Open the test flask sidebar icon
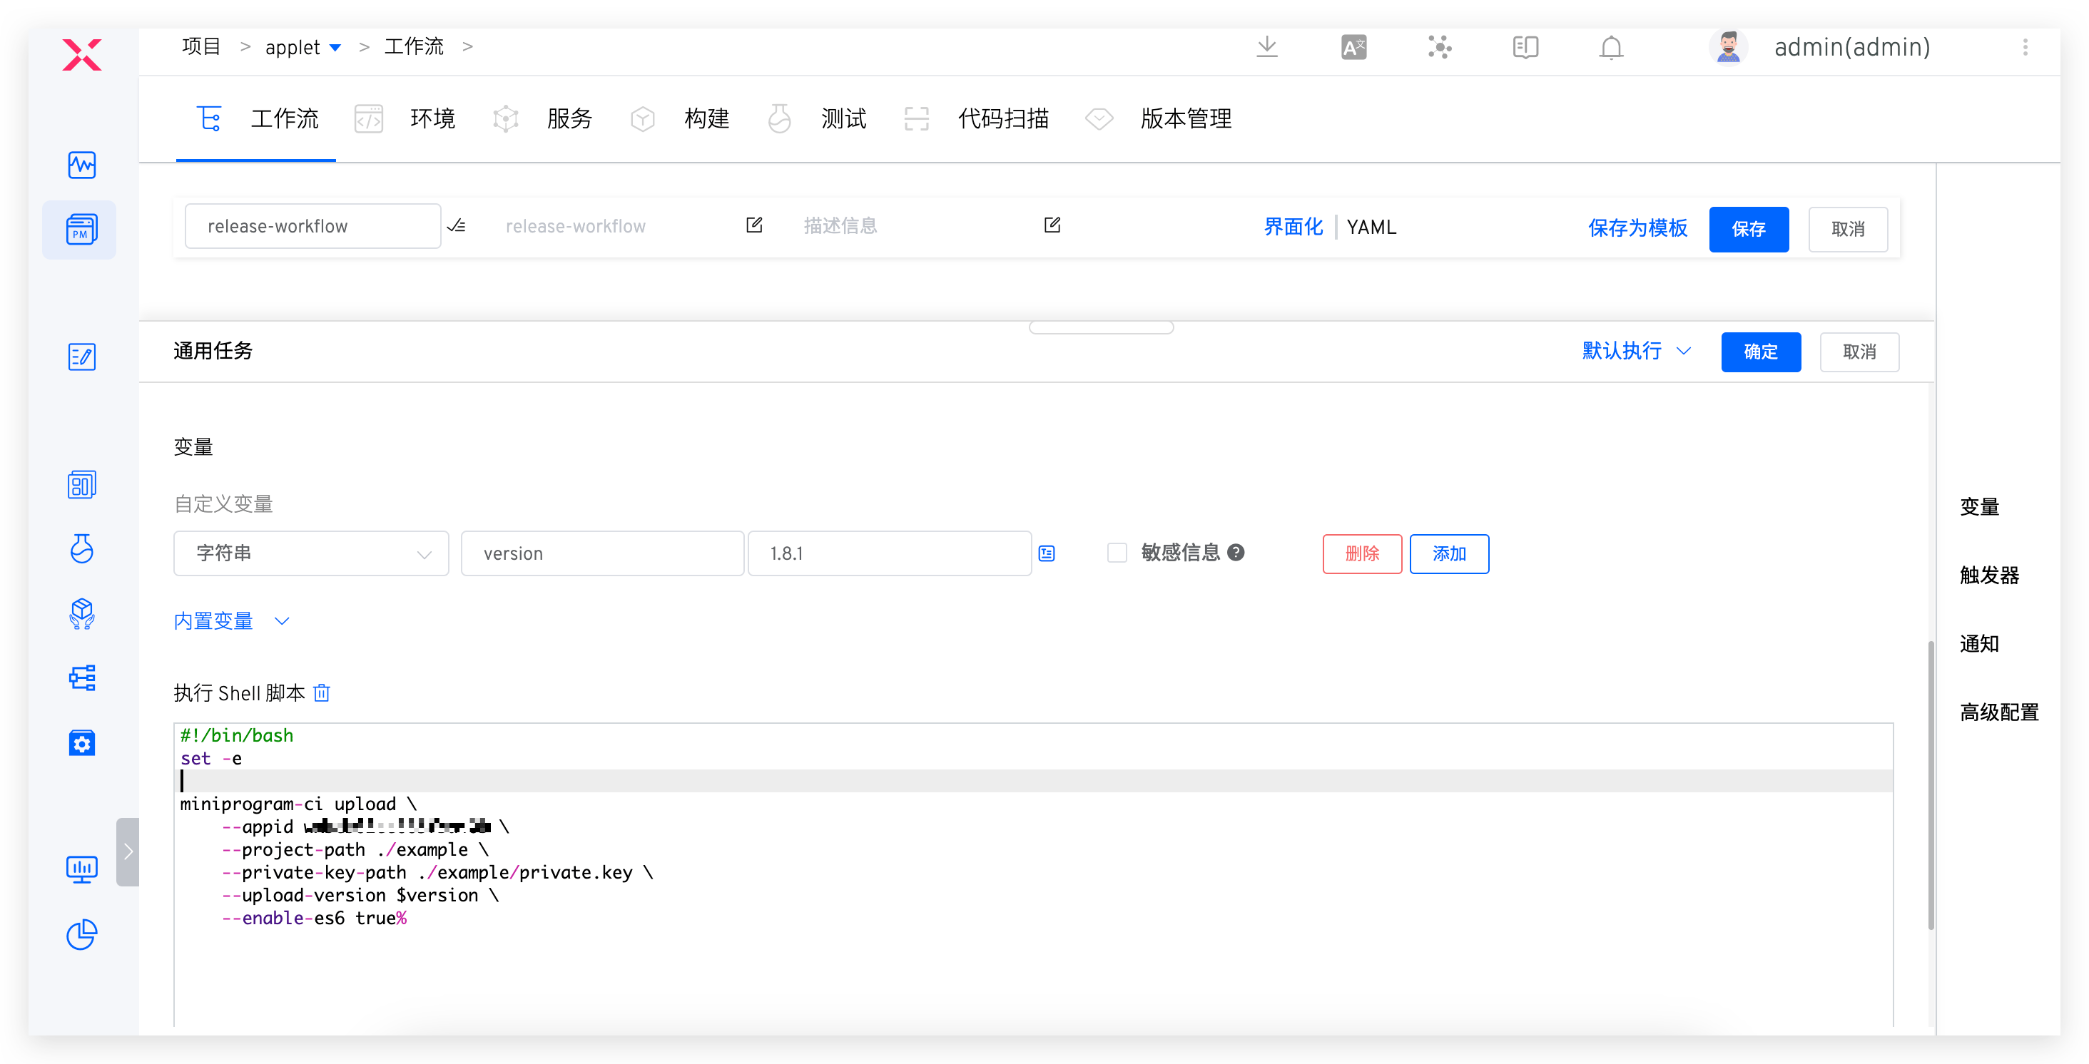This screenshot has width=2089, height=1064. [x=82, y=548]
